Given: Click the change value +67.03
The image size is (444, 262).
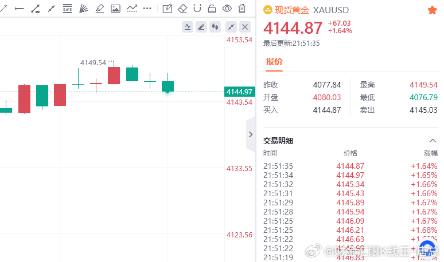Looking at the screenshot, I should tap(339, 23).
